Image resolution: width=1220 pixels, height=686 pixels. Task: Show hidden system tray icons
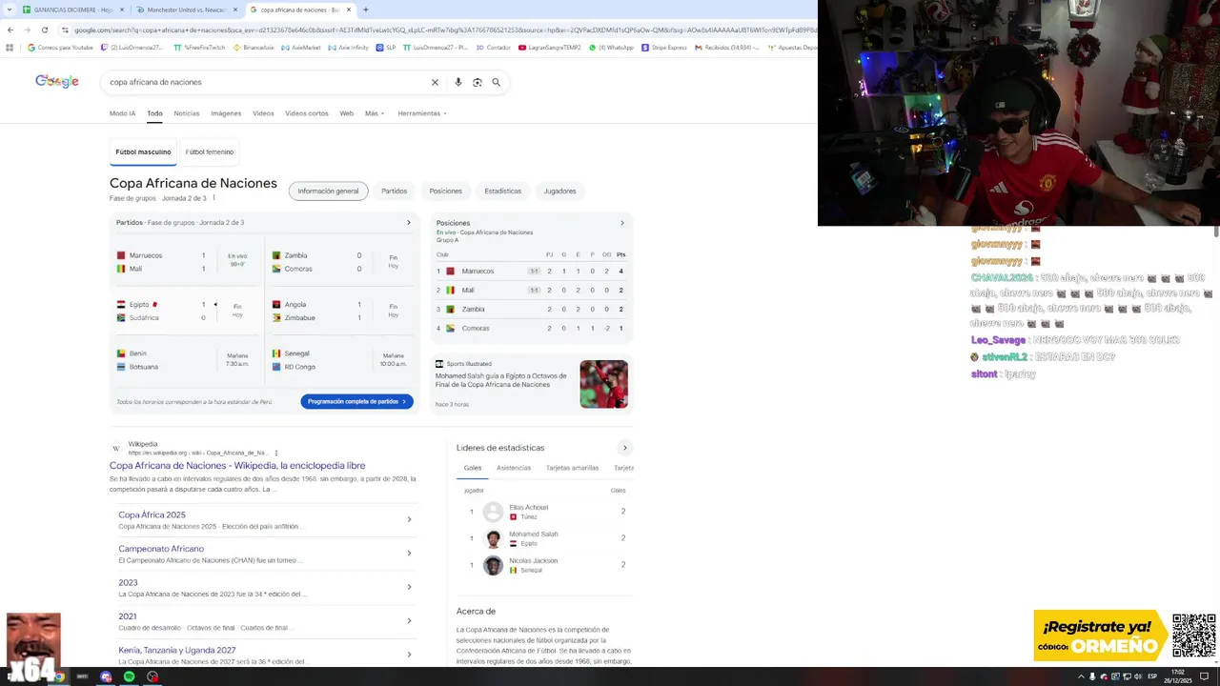(x=1081, y=676)
